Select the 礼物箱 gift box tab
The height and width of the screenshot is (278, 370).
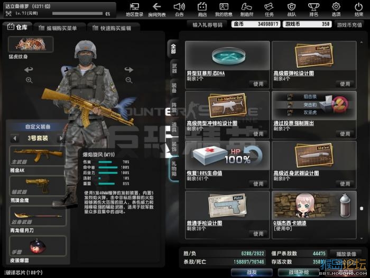(174, 169)
